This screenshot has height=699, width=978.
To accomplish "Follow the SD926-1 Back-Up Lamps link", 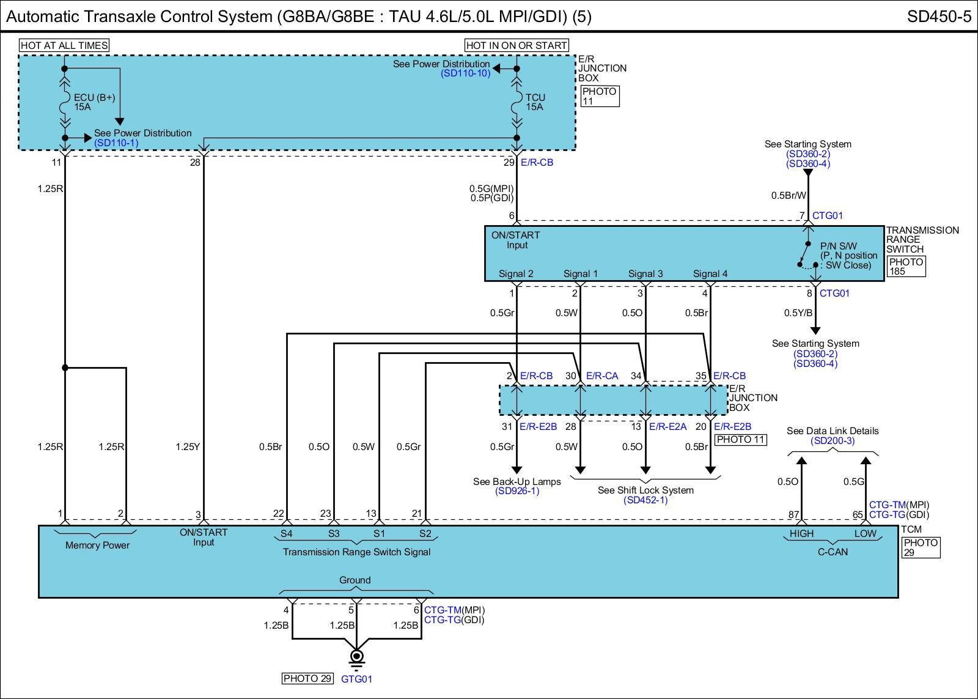I will [x=517, y=491].
